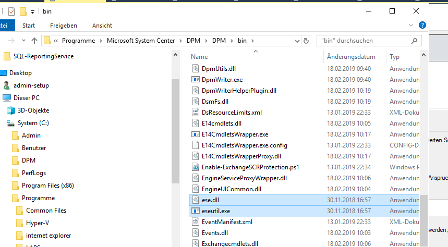Click Programme in the breadcrumb path
Viewport: 448px width, 247px height.
(79, 41)
